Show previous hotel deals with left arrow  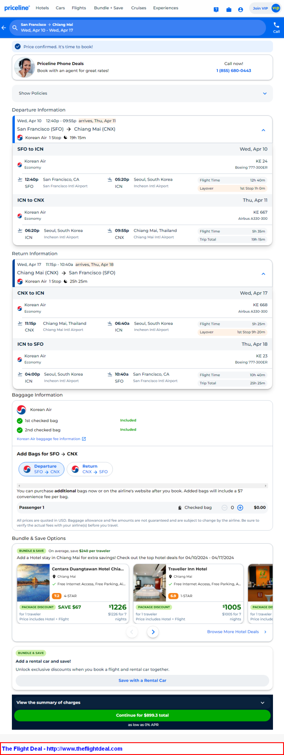(x=132, y=632)
